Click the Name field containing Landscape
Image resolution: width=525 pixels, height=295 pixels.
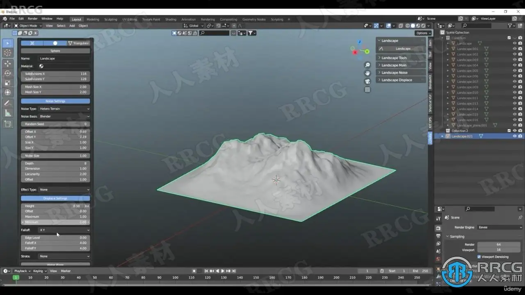(x=64, y=59)
